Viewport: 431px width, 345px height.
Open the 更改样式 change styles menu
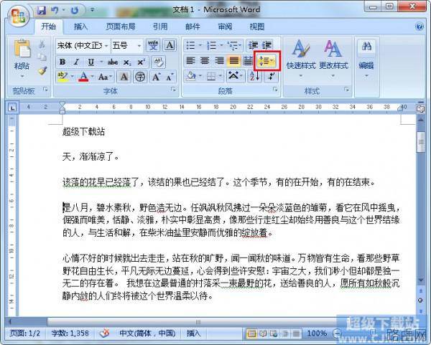333,58
